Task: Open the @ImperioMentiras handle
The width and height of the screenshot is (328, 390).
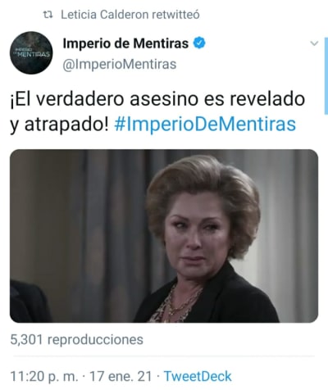Action: pos(120,65)
